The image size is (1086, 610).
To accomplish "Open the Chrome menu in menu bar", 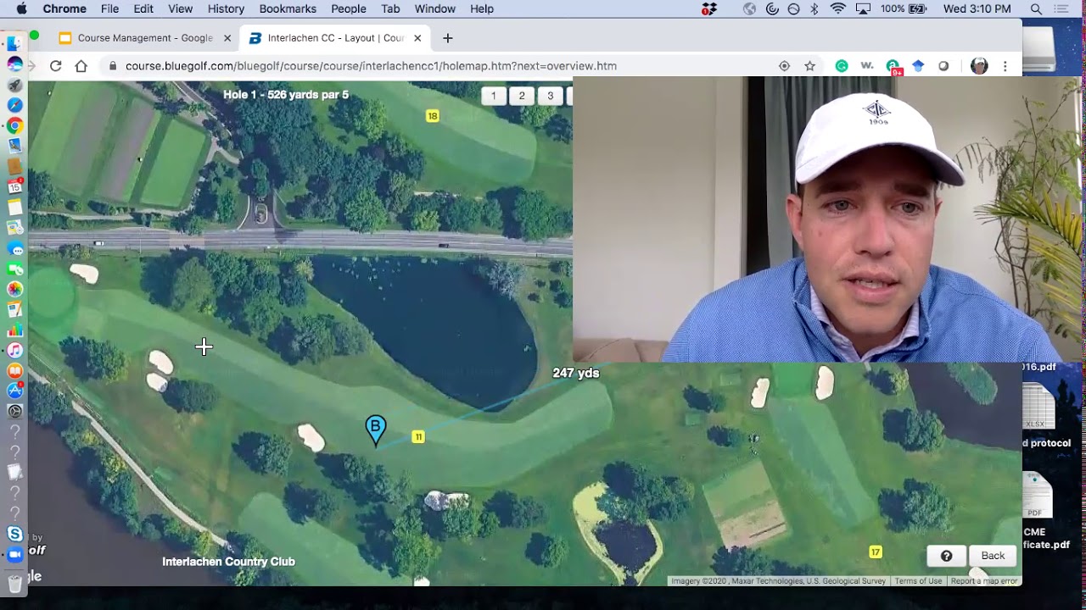I will (x=64, y=8).
